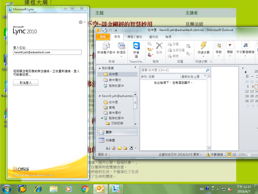Open Contacts icon in navigation bottom bar
Viewport: 258px width, 194px height.
pyautogui.click(x=108, y=148)
